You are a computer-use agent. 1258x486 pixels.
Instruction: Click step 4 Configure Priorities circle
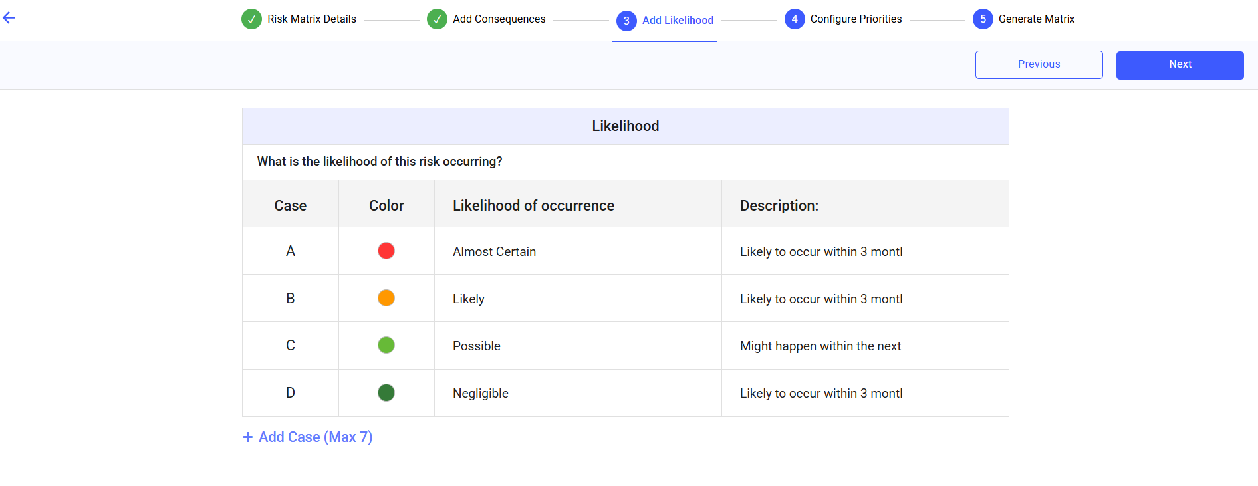[795, 19]
